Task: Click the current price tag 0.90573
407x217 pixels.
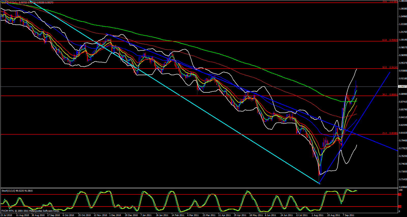Action: point(403,87)
